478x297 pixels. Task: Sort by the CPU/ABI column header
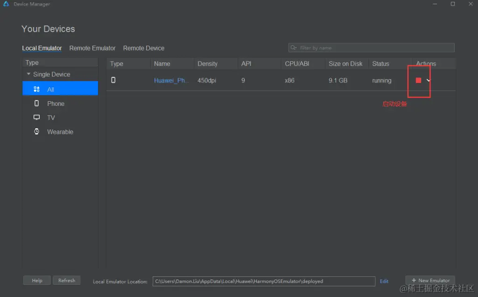(297, 64)
